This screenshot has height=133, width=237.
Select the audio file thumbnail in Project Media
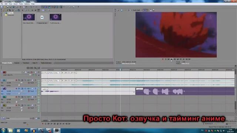42,17
